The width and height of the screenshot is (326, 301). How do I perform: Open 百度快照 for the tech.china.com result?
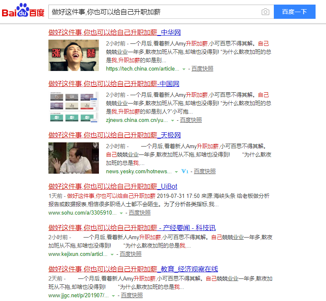(x=202, y=68)
